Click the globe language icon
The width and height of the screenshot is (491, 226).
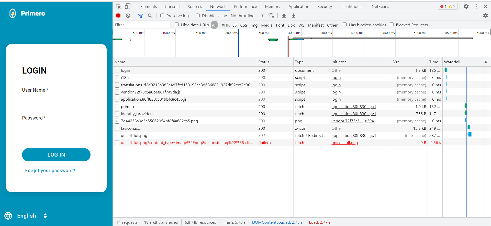pos(8,216)
